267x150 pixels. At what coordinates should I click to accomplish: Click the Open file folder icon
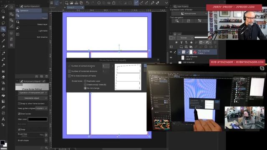pos(71,3)
